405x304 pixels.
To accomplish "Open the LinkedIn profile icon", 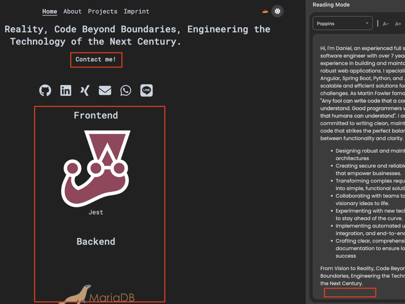I will pos(66,90).
